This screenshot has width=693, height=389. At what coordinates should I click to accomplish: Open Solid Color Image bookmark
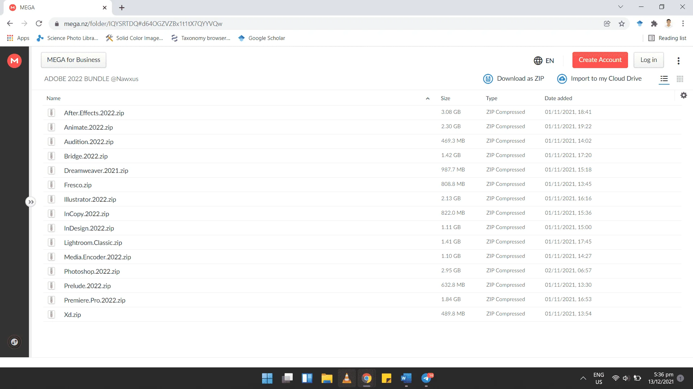pos(134,38)
